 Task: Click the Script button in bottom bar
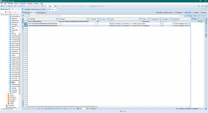41,109
